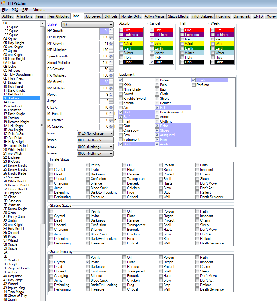Select job 23 Bi-Count in list
277x301 pixels.
tap(21, 161)
